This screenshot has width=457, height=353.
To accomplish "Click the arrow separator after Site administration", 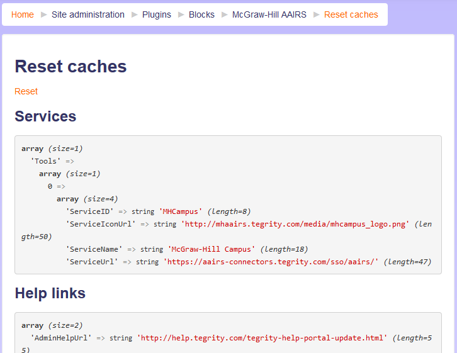I will point(134,14).
